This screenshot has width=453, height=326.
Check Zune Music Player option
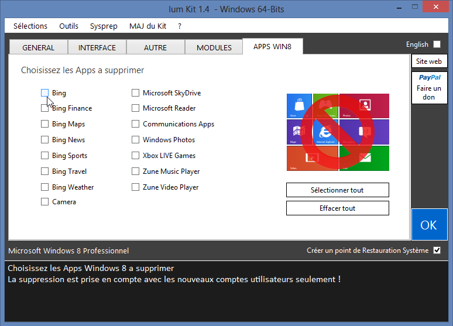(x=136, y=171)
